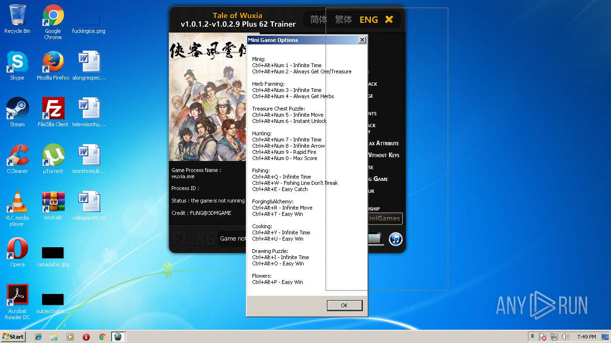Image resolution: width=611 pixels, height=343 pixels.
Task: Open Google Chrome desktop shortcut
Action: 53,22
